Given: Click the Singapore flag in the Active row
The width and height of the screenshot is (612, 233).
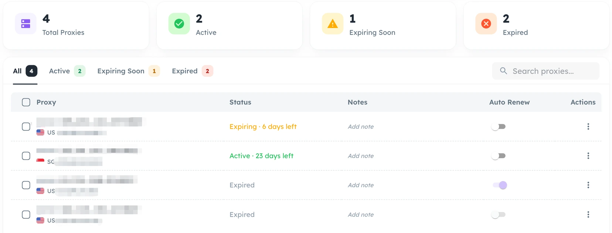Looking at the screenshot, I should coord(40,161).
